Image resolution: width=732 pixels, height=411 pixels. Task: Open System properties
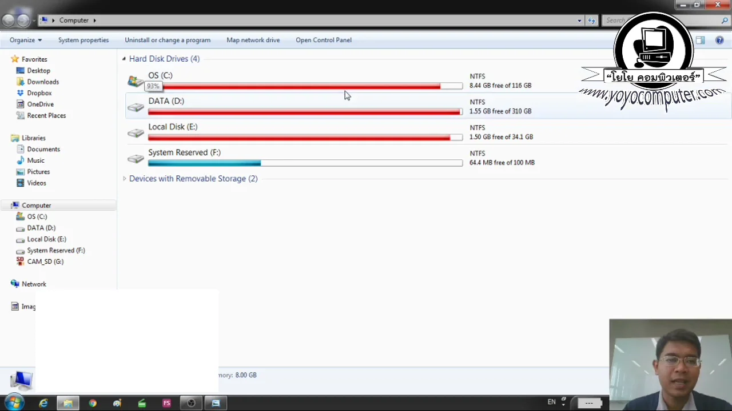[83, 40]
